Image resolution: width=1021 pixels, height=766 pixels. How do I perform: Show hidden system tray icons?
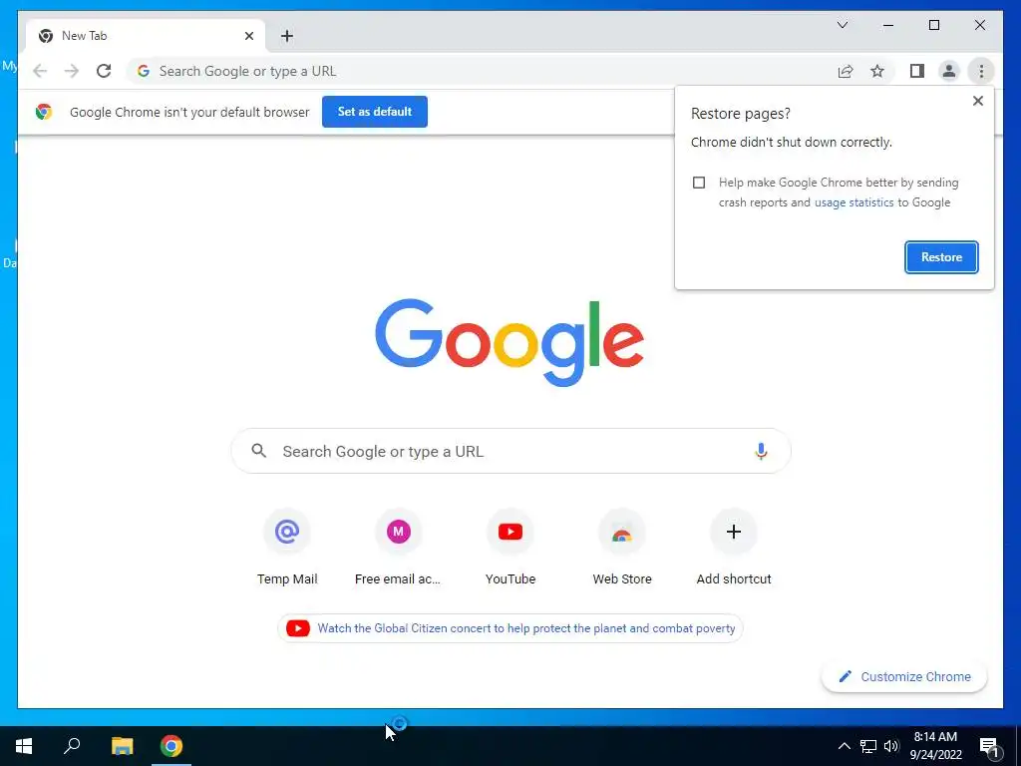click(x=844, y=746)
